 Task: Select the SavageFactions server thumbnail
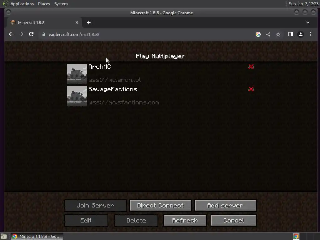(x=77, y=96)
